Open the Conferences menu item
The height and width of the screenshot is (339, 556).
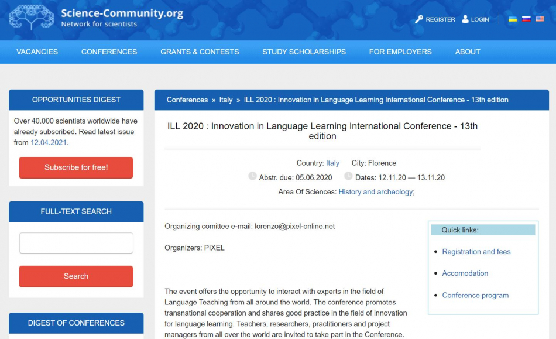pos(109,52)
